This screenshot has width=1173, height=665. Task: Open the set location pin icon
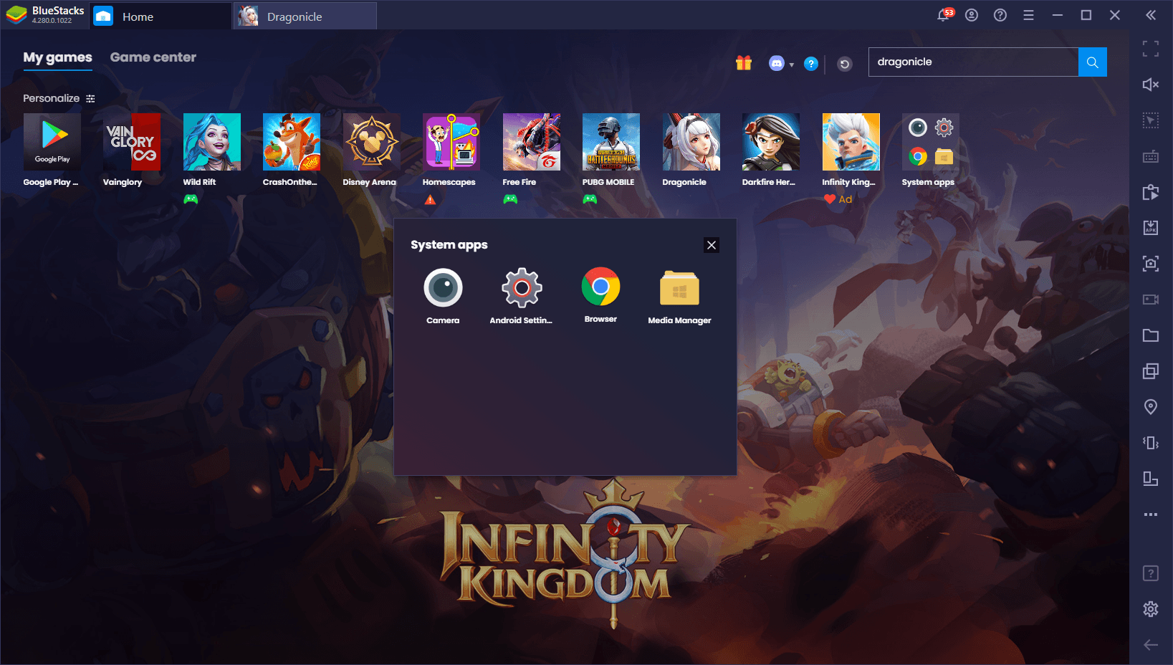coord(1151,407)
